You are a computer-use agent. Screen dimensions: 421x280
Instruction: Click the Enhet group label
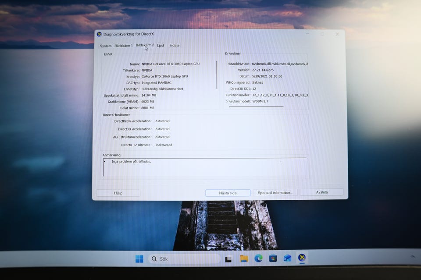pyautogui.click(x=108, y=54)
